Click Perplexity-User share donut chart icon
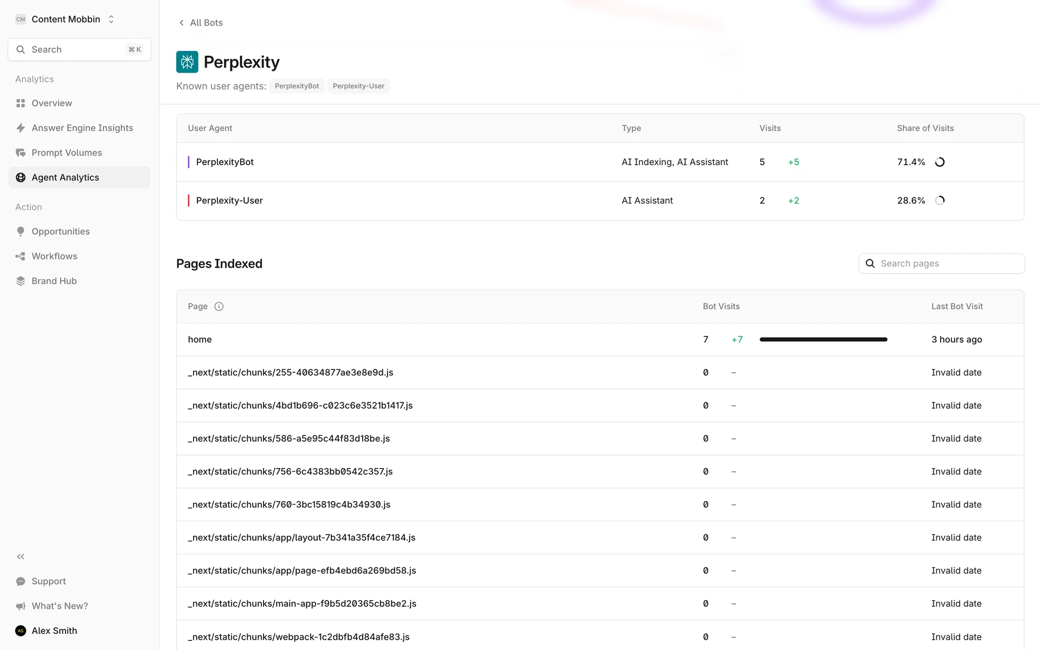 coord(940,200)
